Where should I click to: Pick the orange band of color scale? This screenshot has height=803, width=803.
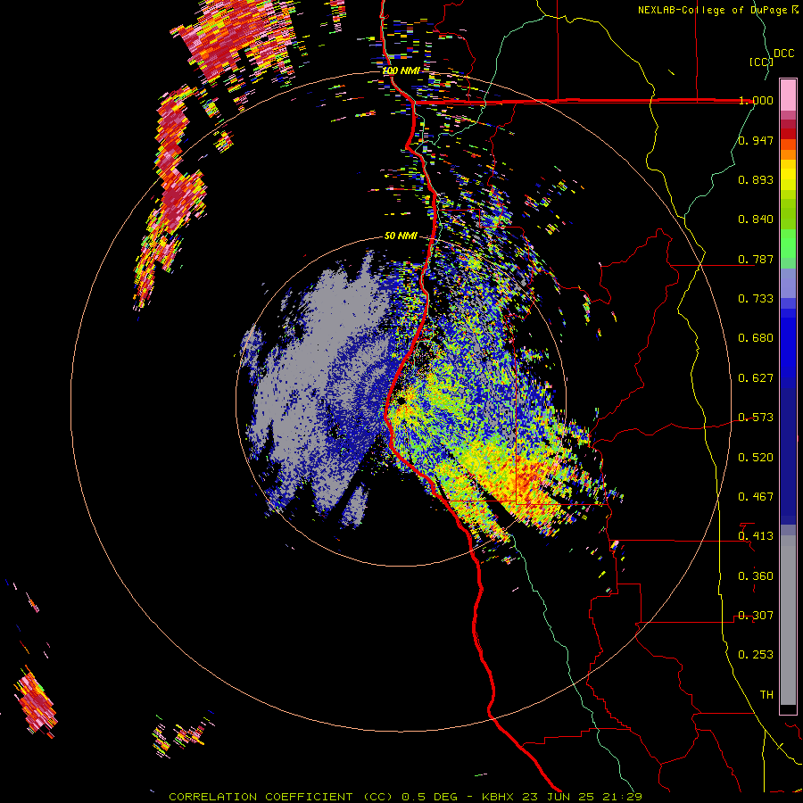788,154
